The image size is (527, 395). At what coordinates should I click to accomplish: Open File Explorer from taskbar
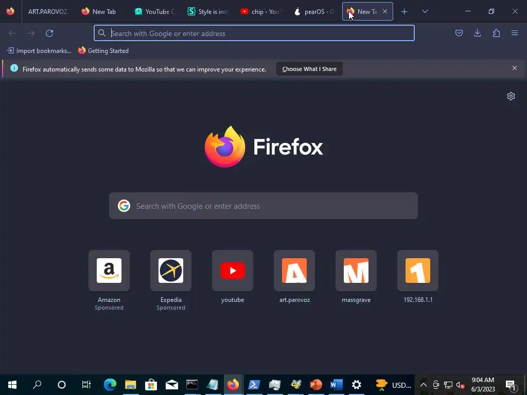pyautogui.click(x=130, y=385)
